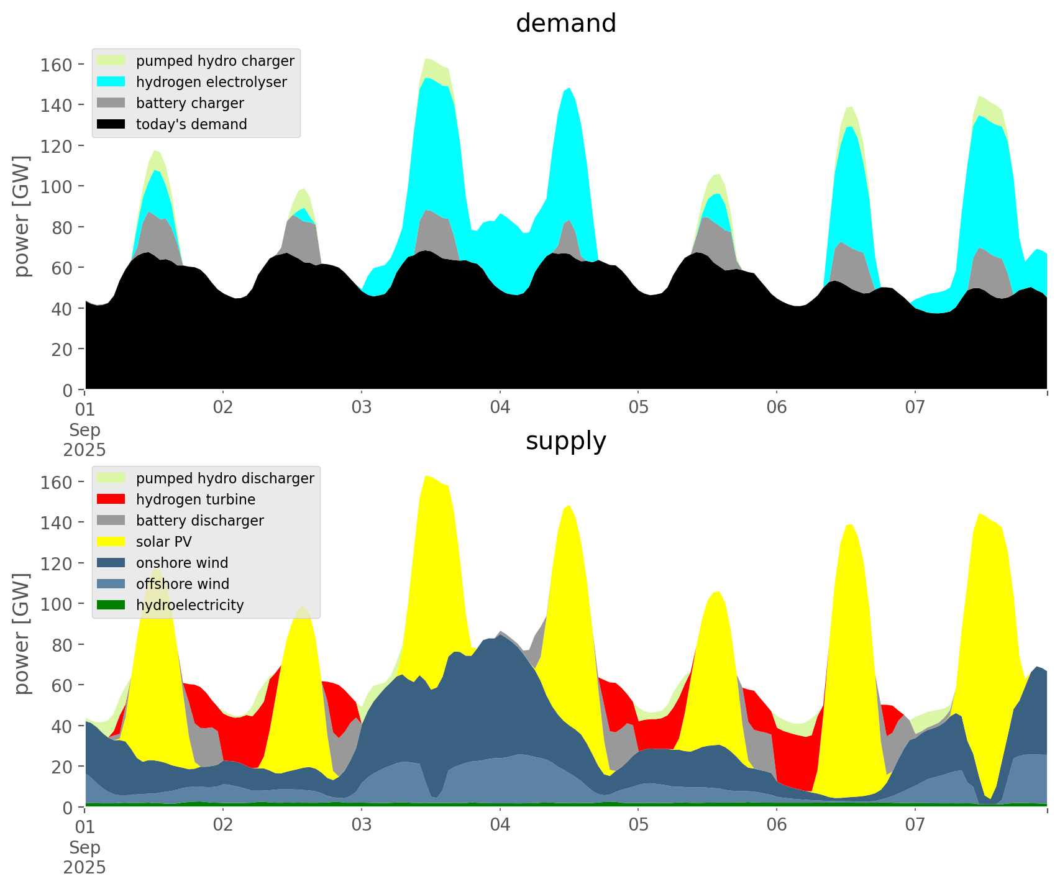Select the 07 date tick under supply chart

tap(915, 826)
